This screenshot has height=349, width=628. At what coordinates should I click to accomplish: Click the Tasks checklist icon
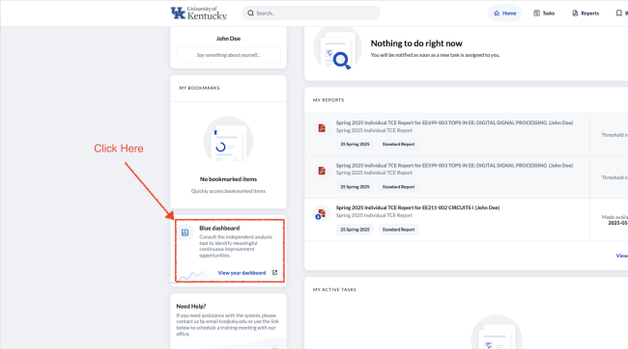[x=536, y=13]
